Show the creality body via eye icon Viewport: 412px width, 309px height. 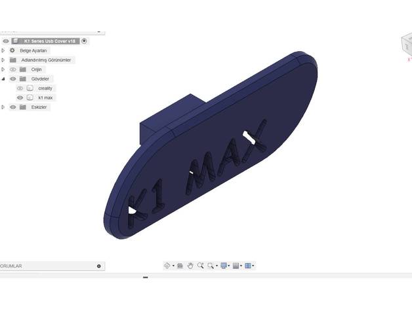click(x=20, y=88)
